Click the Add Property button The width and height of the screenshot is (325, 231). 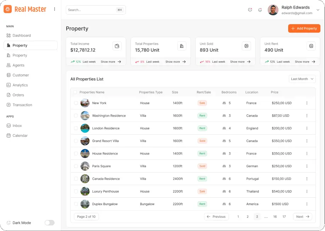click(304, 28)
